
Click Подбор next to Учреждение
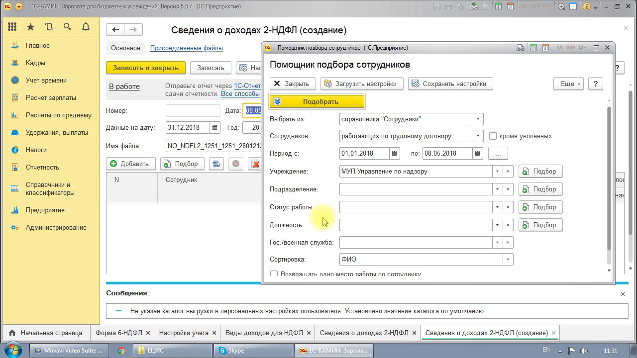tap(540, 172)
